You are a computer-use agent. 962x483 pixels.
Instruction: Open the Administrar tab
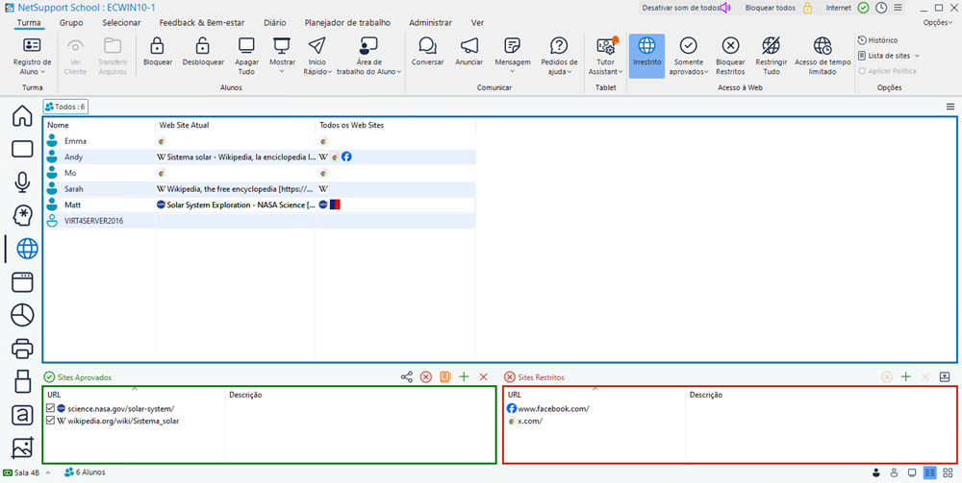(x=430, y=23)
